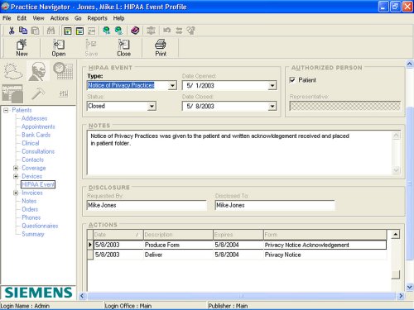Select the Privacy Notice Acknowledgement row
This screenshot has width=414, height=310.
click(239, 245)
